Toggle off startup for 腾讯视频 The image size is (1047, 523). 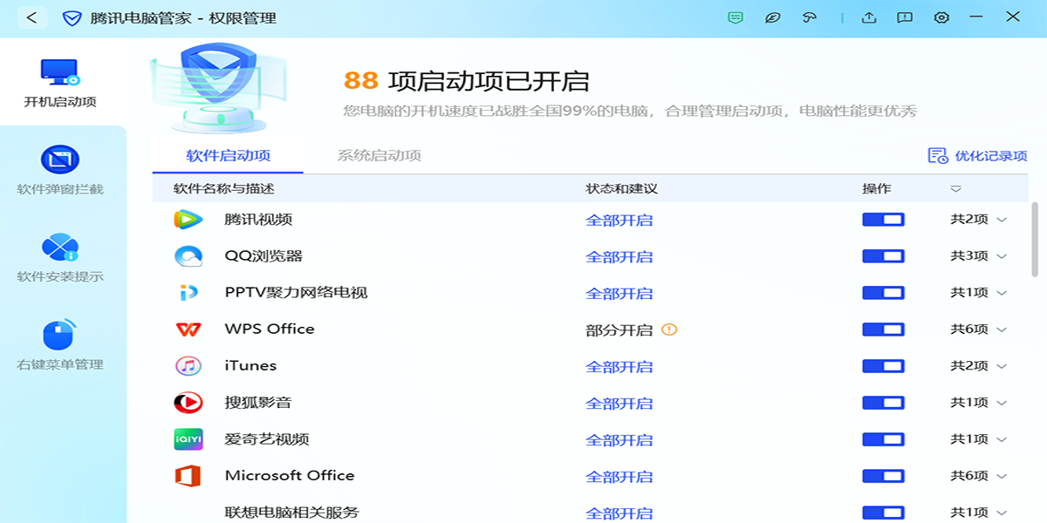click(x=883, y=220)
